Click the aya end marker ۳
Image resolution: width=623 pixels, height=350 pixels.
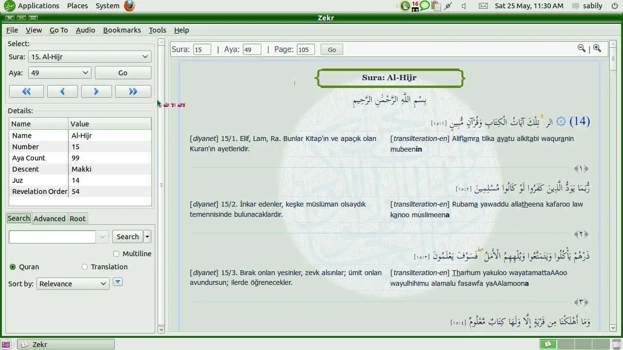coord(581,302)
